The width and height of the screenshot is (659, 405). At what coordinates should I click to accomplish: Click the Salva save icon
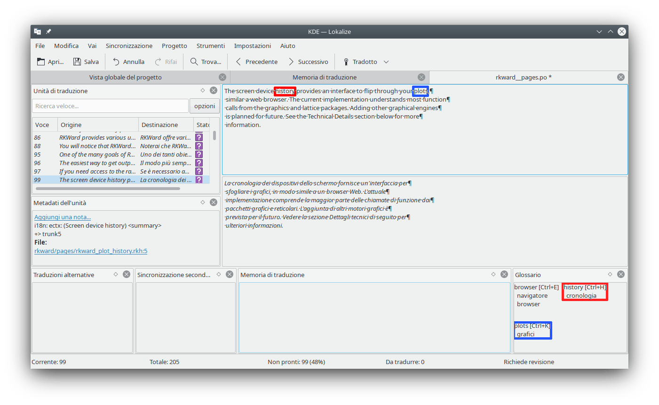point(78,62)
